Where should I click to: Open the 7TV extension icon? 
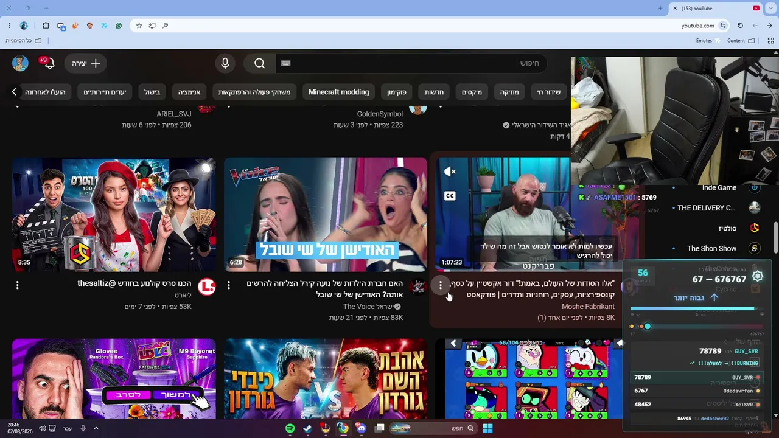pos(105,26)
